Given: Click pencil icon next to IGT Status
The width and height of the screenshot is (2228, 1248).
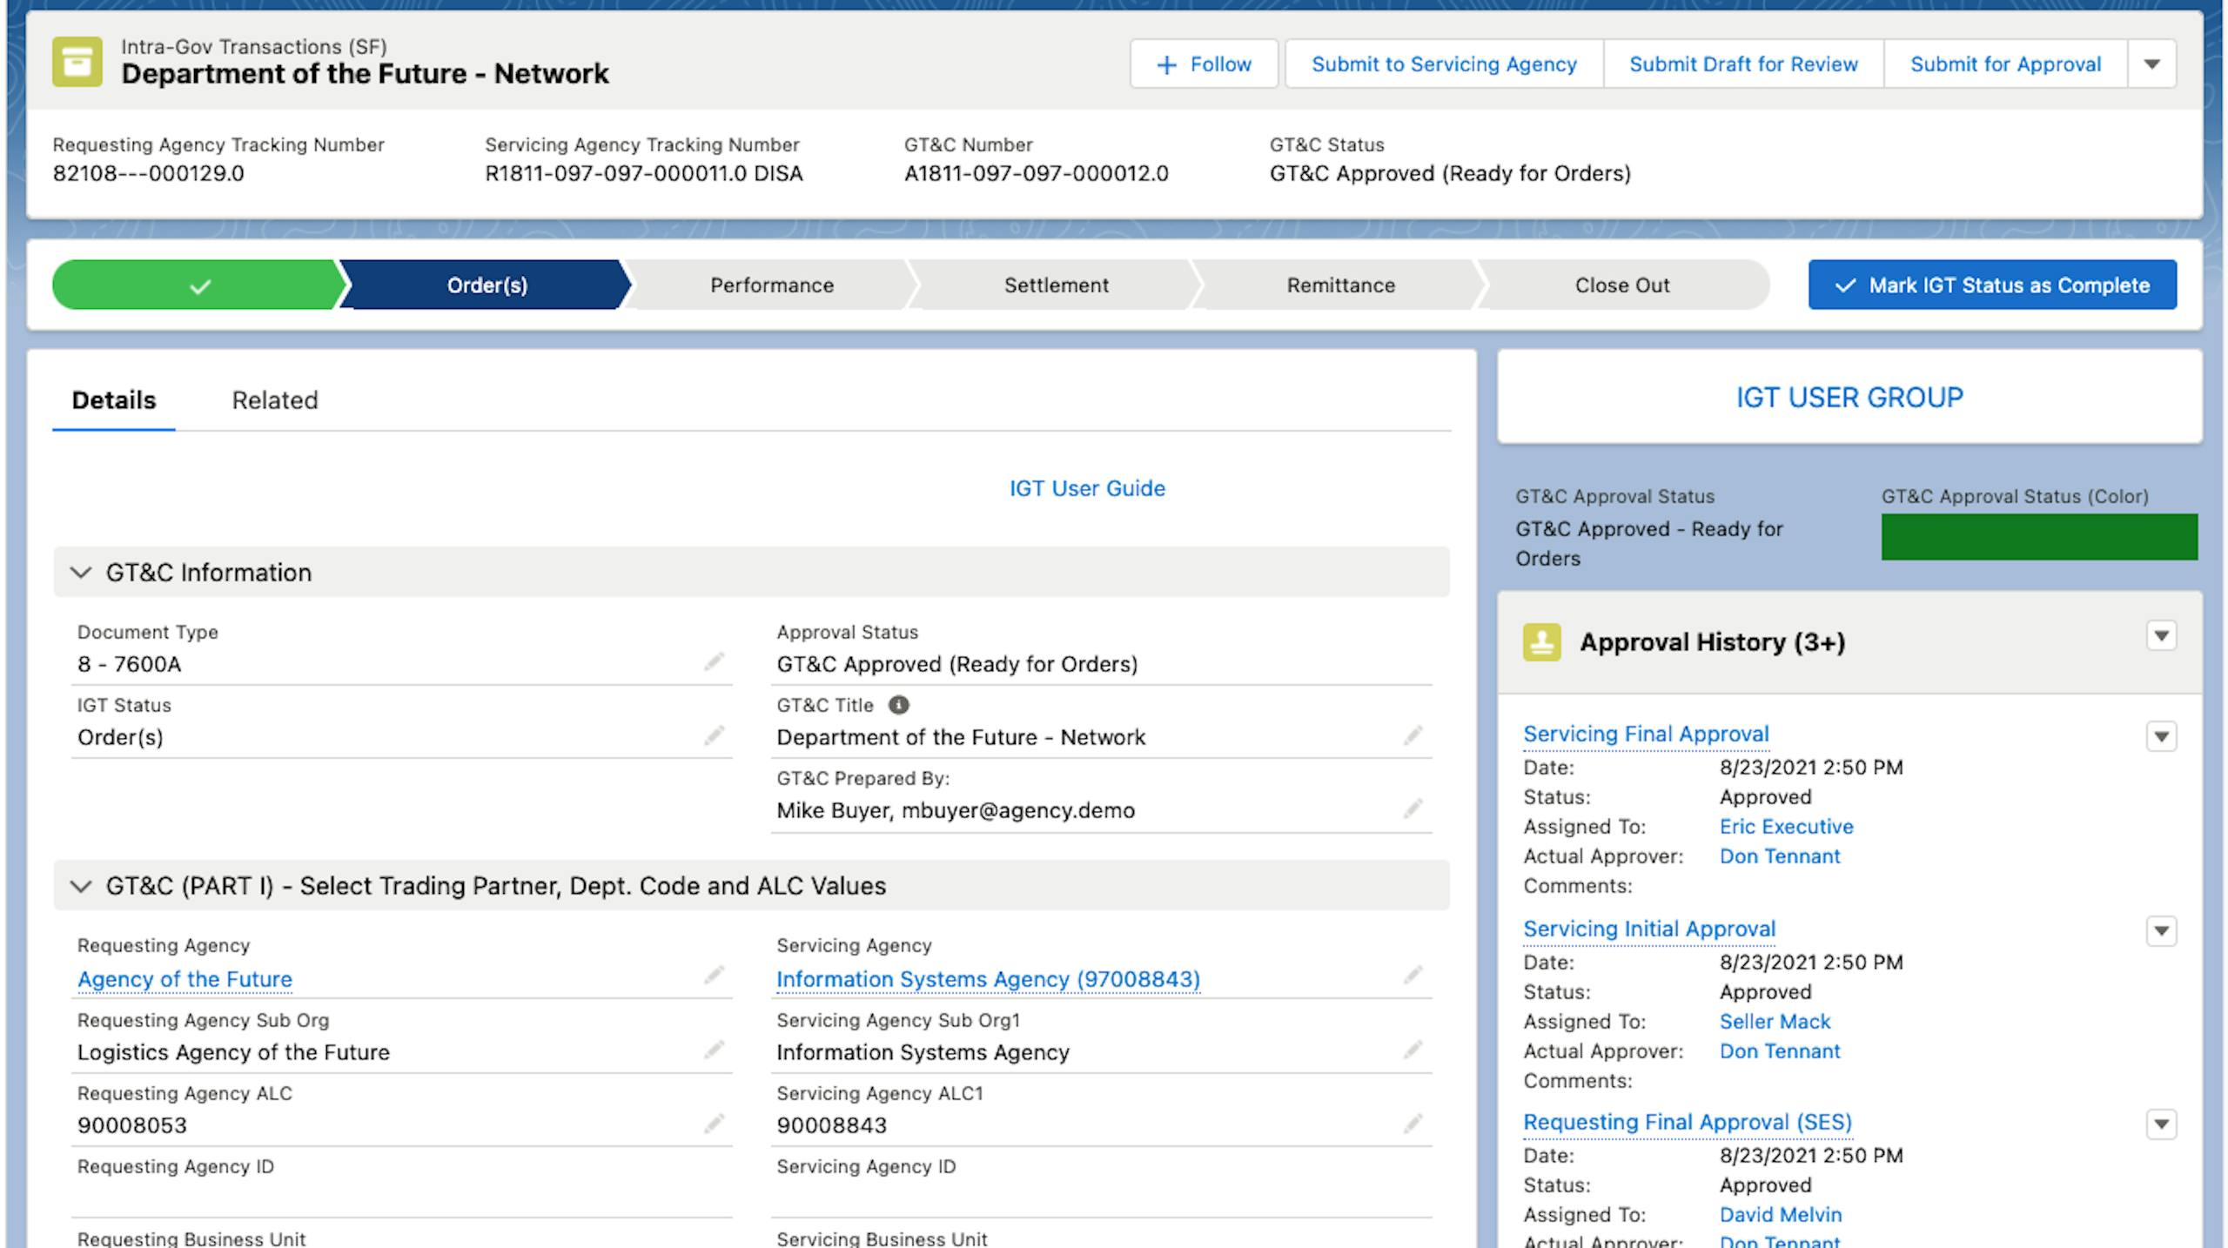Looking at the screenshot, I should pyautogui.click(x=714, y=736).
